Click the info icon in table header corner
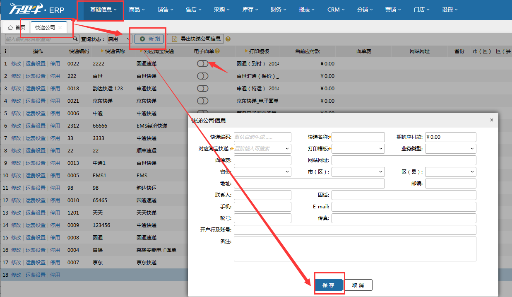 tap(5, 51)
